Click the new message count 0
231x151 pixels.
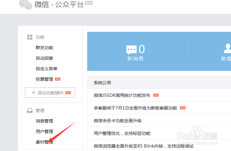(142, 49)
